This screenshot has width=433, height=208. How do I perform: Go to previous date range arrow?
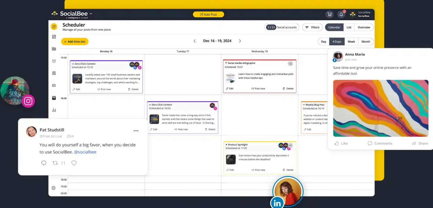[195, 41]
